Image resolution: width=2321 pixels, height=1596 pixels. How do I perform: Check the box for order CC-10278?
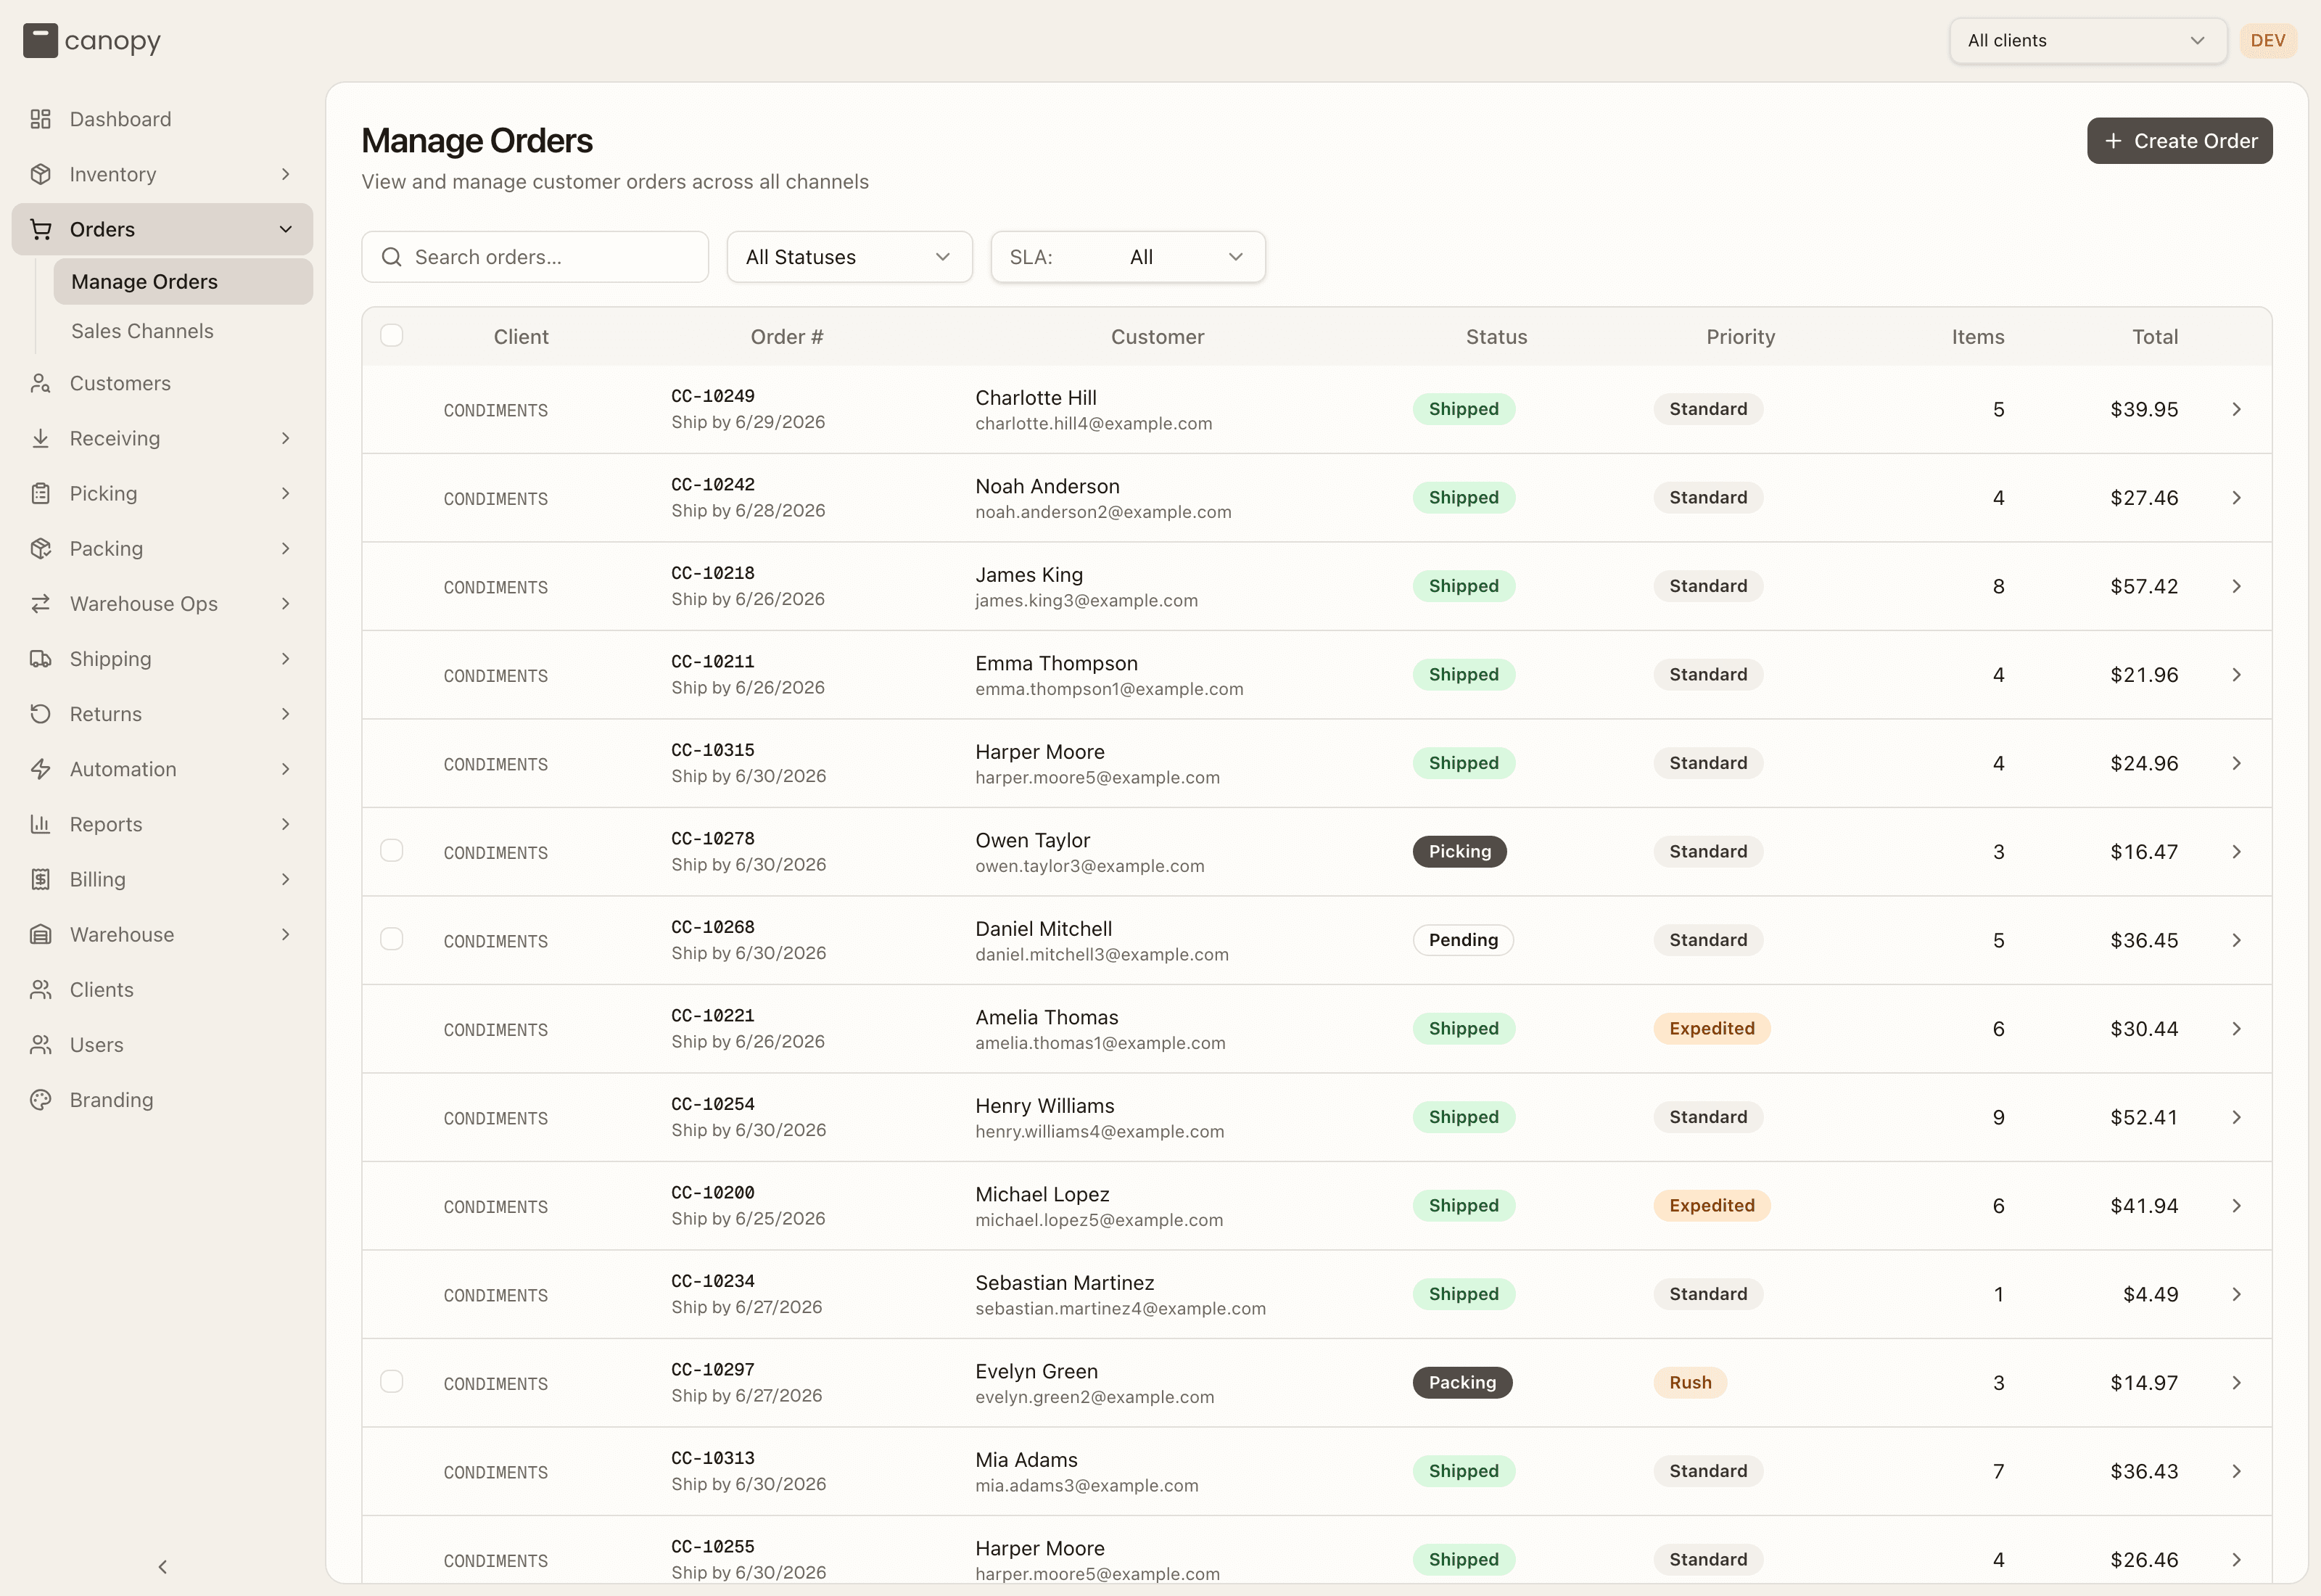pyautogui.click(x=392, y=850)
